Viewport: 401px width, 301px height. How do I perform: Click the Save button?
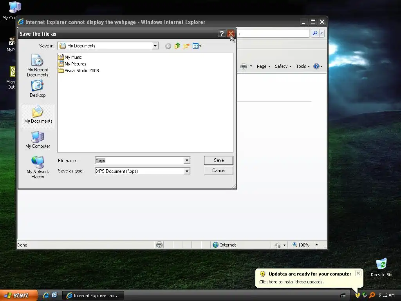tap(219, 160)
